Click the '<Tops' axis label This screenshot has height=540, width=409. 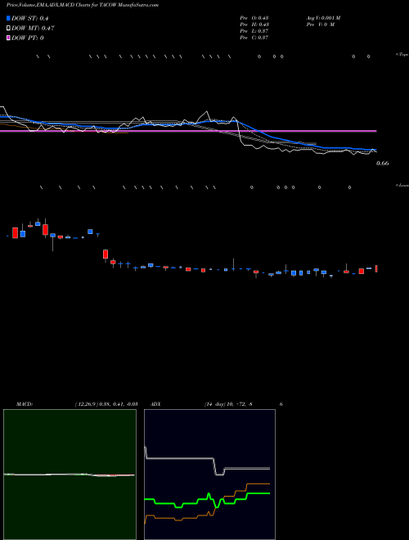pos(402,55)
